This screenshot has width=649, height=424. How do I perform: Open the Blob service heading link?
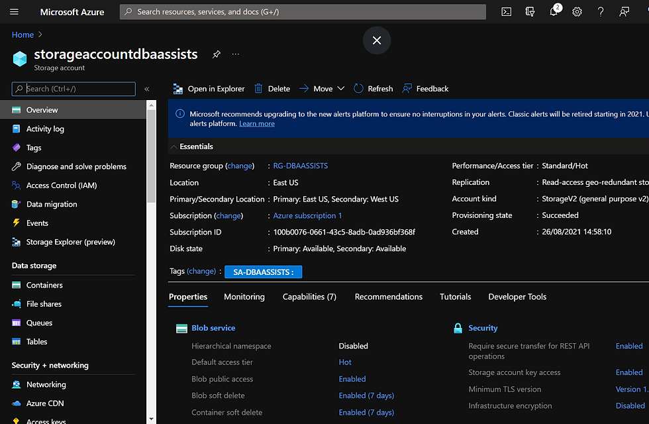coord(213,328)
